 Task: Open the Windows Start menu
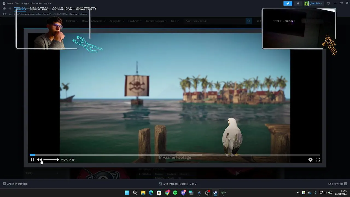(x=127, y=193)
